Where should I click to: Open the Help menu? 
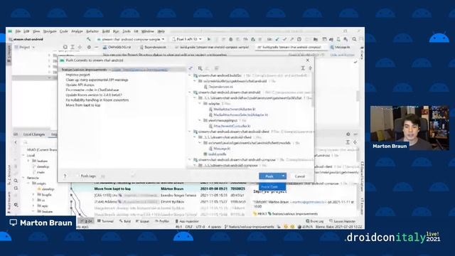pos(161,31)
